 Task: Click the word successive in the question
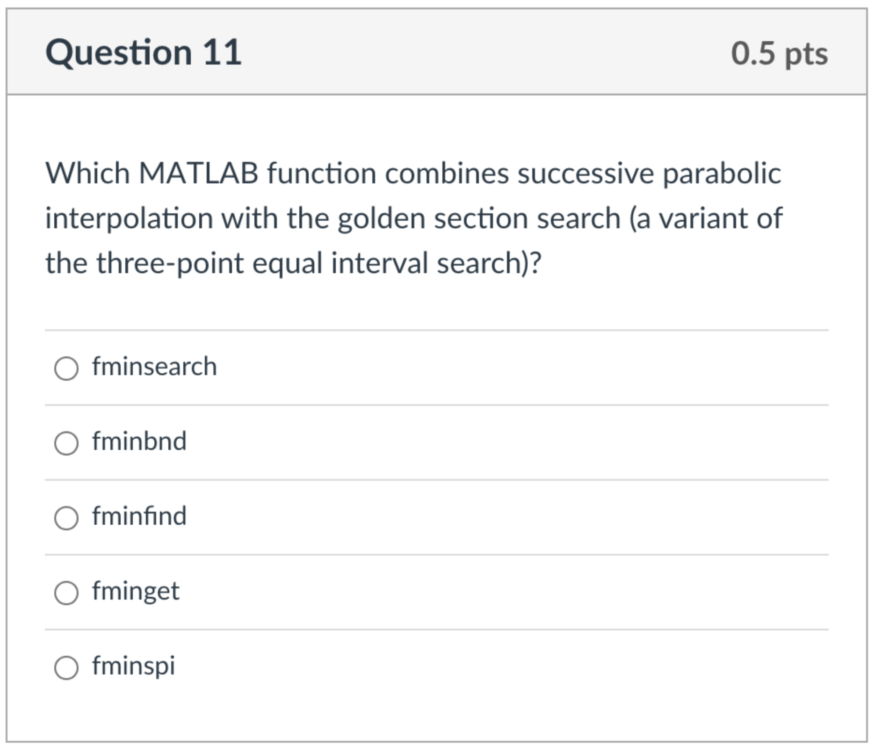(586, 174)
